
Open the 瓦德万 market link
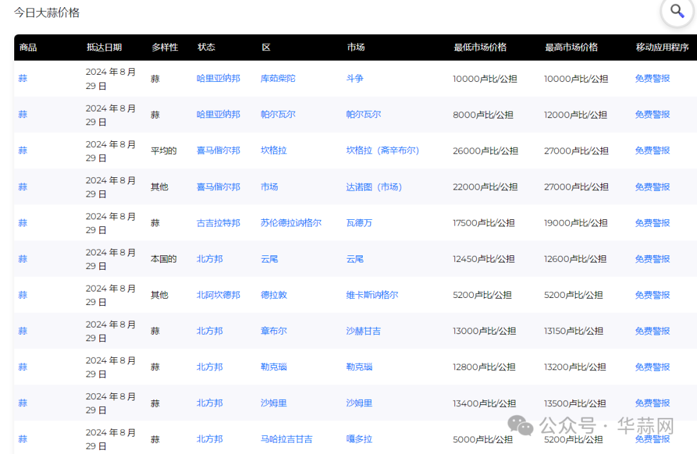coord(359,223)
